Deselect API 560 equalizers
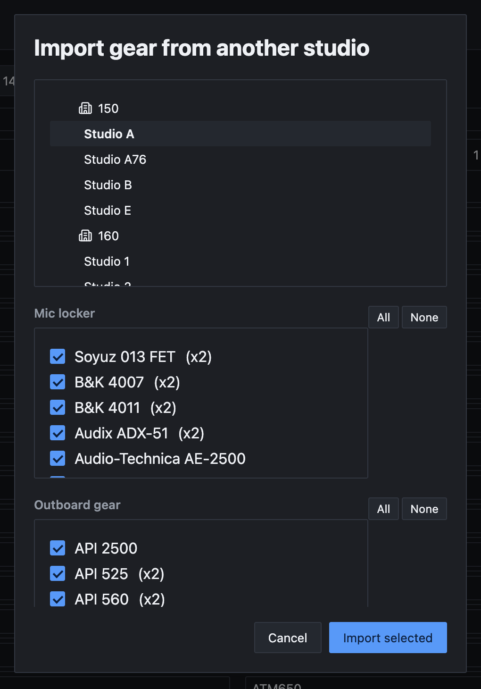 point(58,599)
